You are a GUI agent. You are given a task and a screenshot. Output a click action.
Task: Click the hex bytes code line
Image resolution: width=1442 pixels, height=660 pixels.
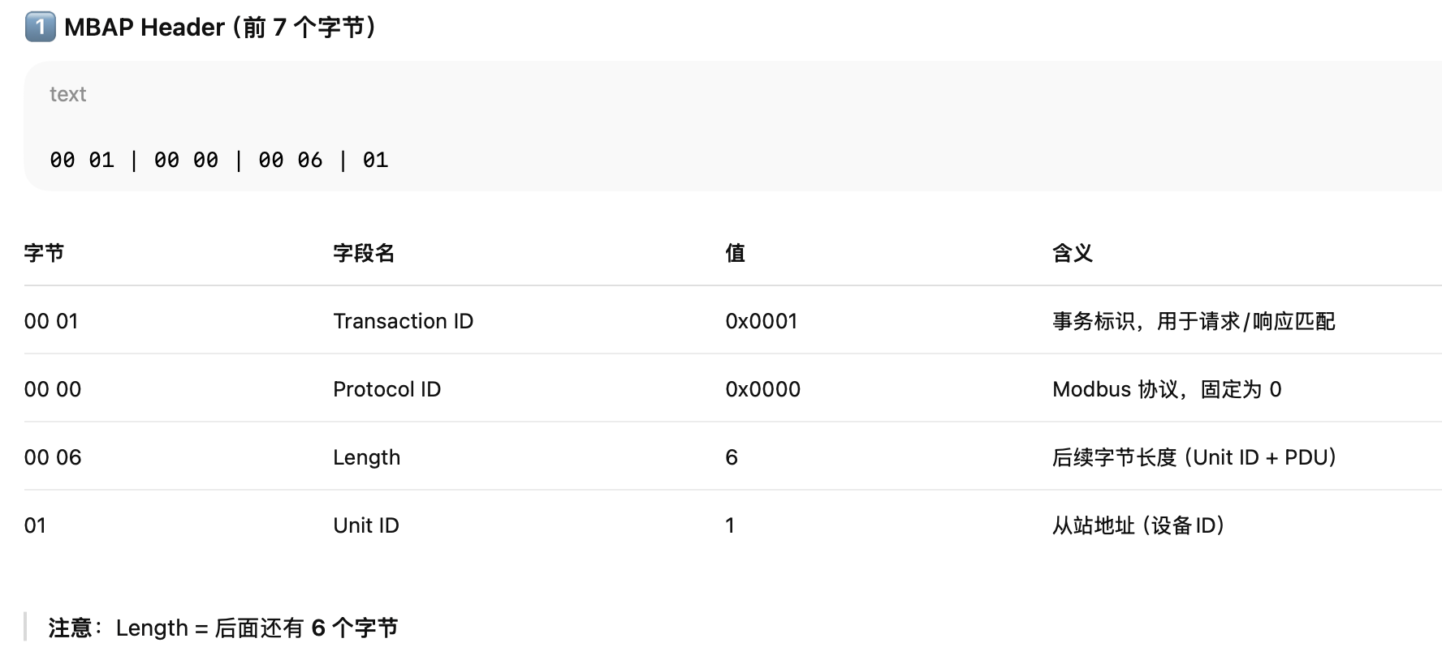coord(218,160)
